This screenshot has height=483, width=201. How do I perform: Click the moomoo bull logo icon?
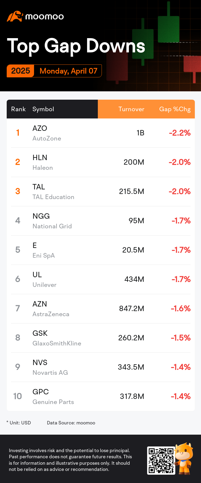coord(15,16)
